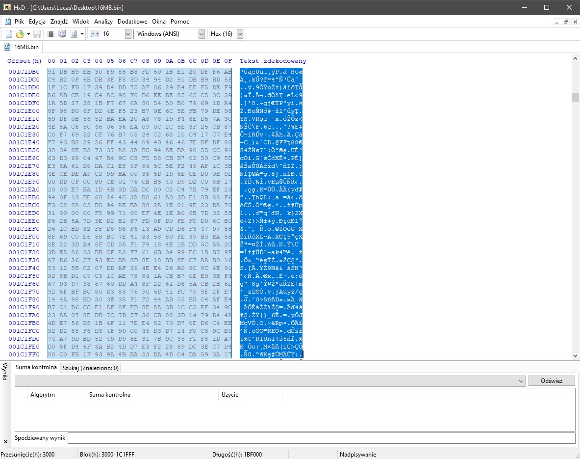Expand arrow next to disk image icon
Viewport: 580px width, 459px height.
[x=82, y=34]
